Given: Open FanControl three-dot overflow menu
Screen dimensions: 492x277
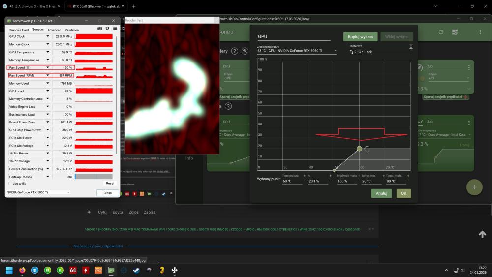Looking at the screenshot, I should coord(480,32).
